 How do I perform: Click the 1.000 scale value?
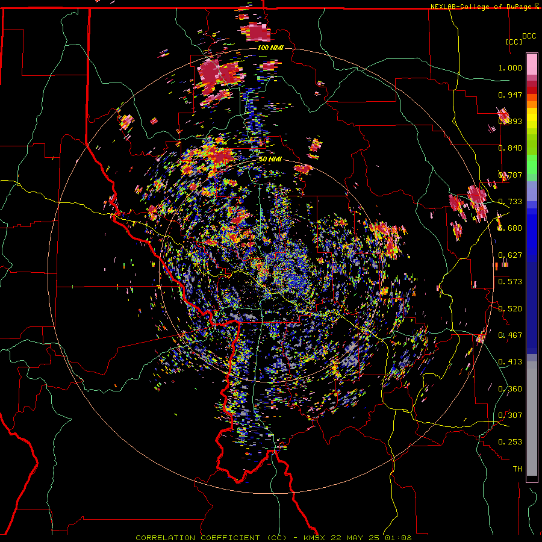point(510,67)
